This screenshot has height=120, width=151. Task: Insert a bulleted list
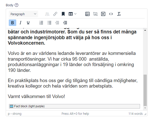pyautogui.click(x=49, y=23)
